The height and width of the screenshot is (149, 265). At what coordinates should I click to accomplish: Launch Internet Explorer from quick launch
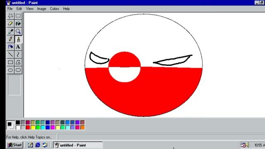click(38, 145)
